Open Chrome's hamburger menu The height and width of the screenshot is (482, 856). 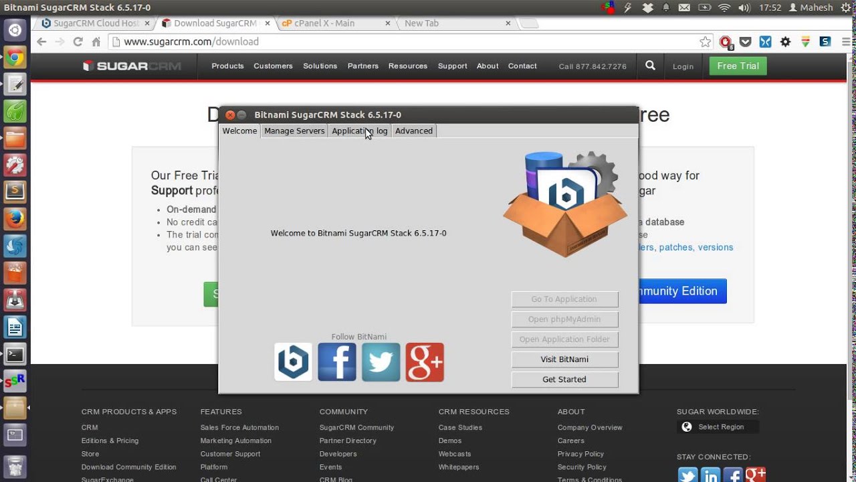[x=845, y=42]
